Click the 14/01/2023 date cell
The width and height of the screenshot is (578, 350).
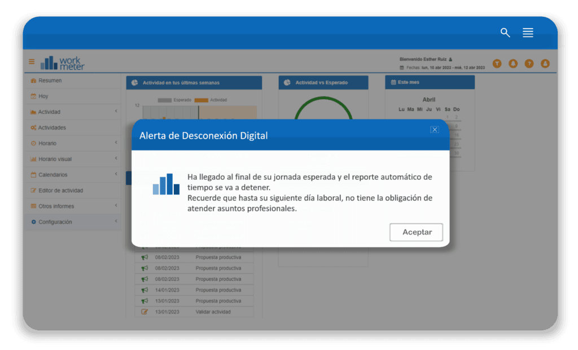(167, 290)
